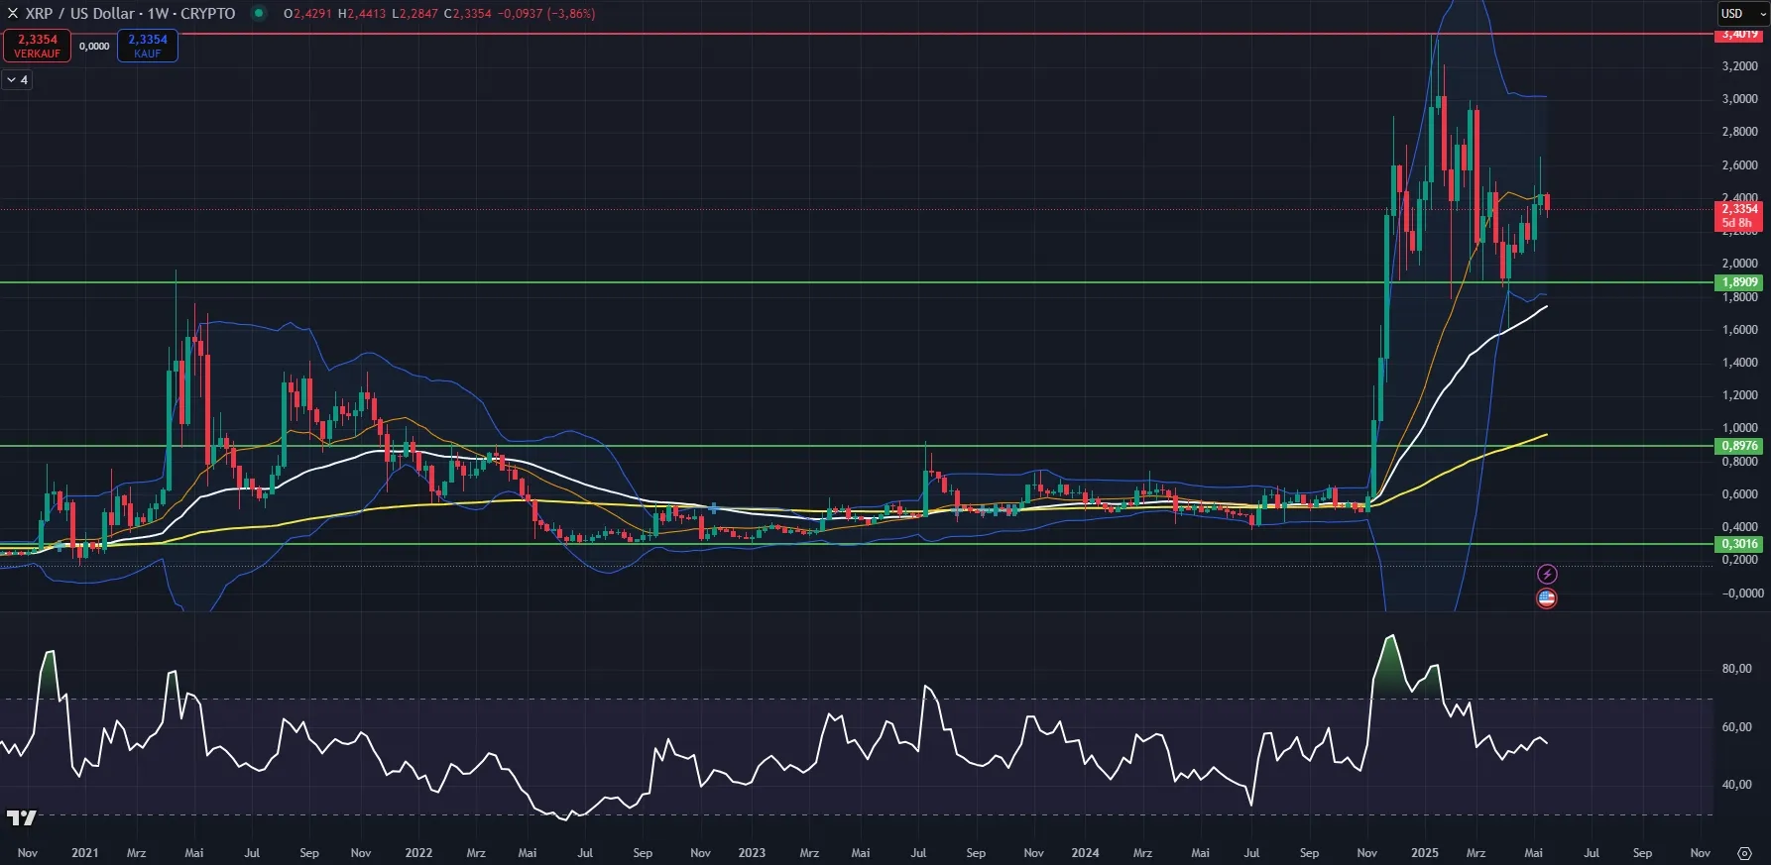Click the 3,2000 price axis label
This screenshot has height=865, width=1771.
(x=1739, y=66)
